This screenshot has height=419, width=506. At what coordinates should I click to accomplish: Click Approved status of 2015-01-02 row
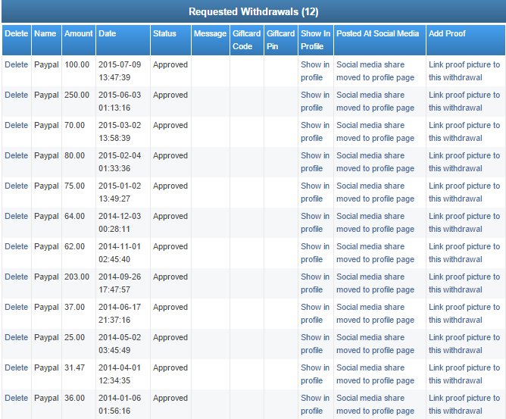tap(170, 186)
